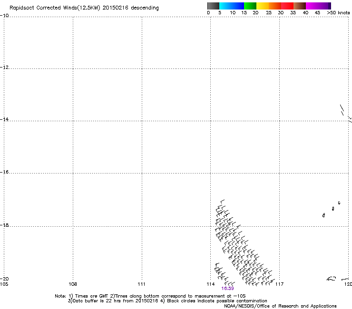Click the '-14' latitude axis label

4,119
